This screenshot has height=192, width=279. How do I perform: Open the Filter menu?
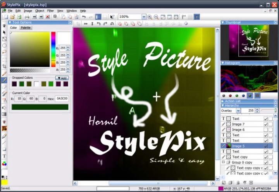click(x=50, y=11)
